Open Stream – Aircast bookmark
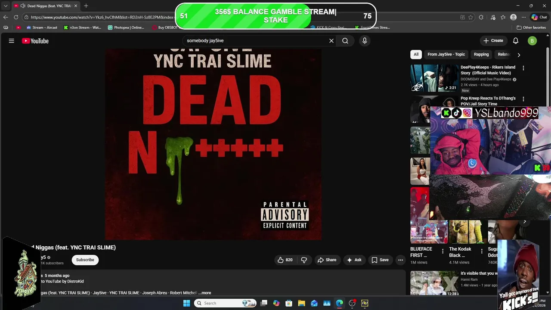The height and width of the screenshot is (310, 551). tap(42, 27)
